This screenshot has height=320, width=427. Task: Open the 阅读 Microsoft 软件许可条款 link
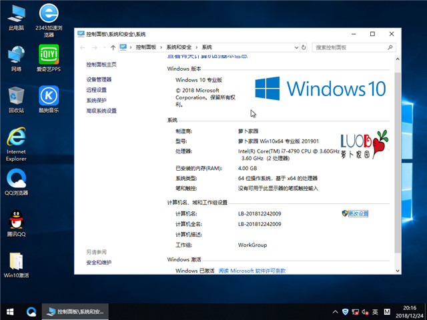[x=252, y=271]
